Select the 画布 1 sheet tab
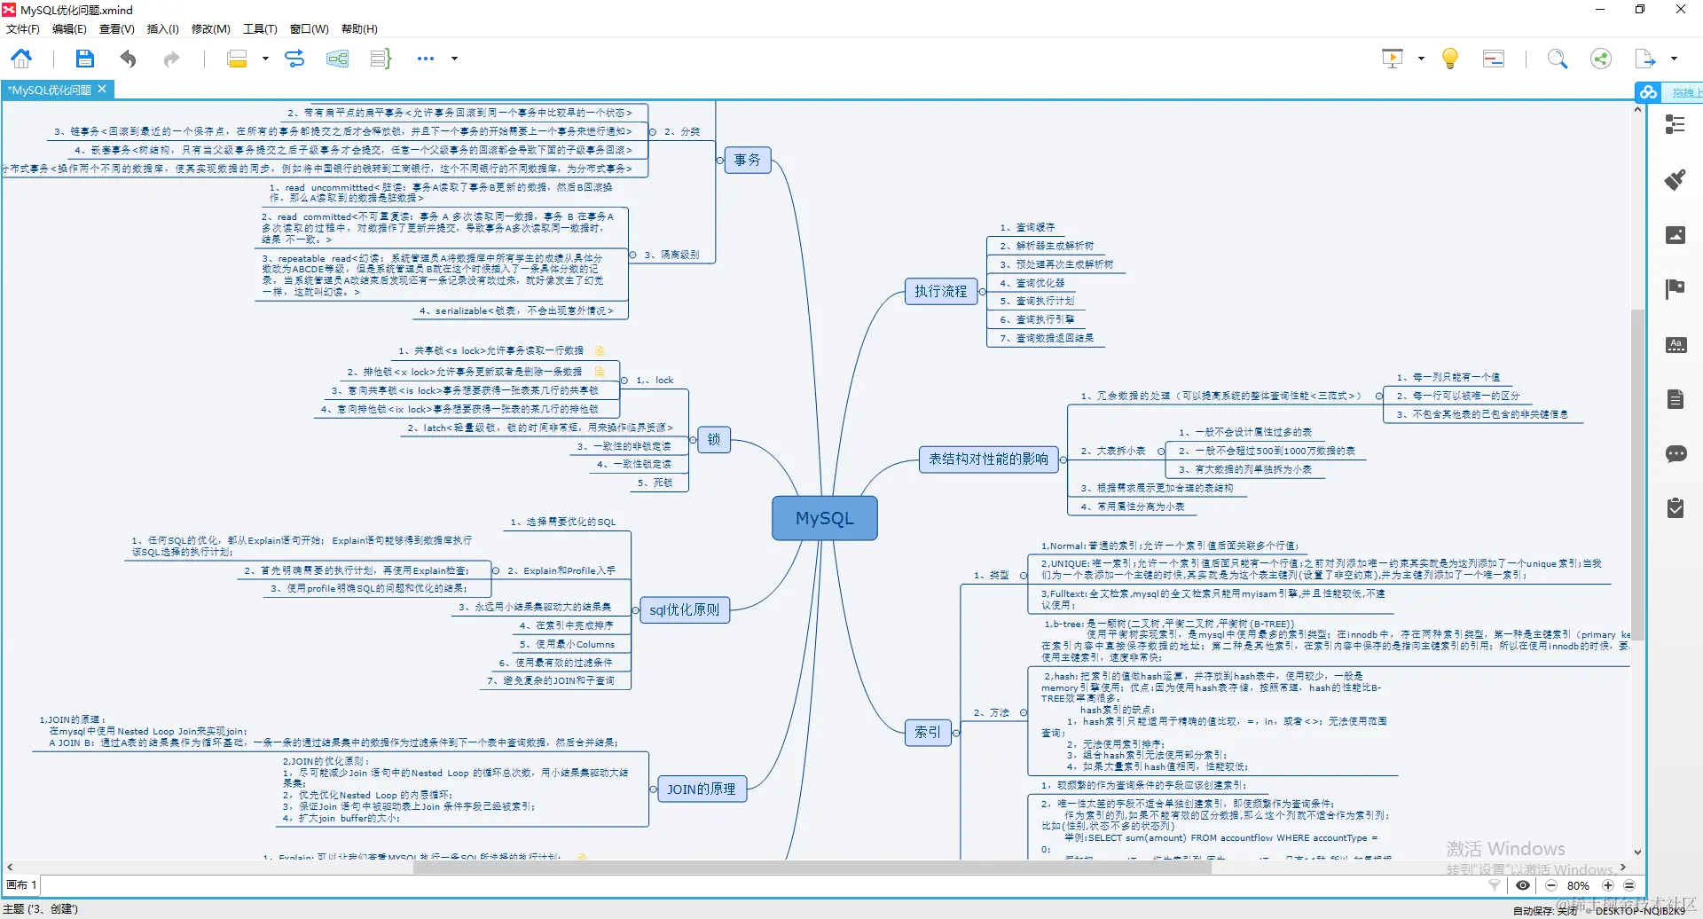 point(21,885)
